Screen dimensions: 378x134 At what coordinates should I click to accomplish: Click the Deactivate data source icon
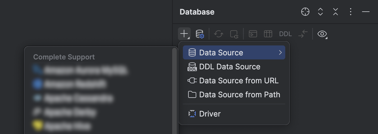coord(234,34)
